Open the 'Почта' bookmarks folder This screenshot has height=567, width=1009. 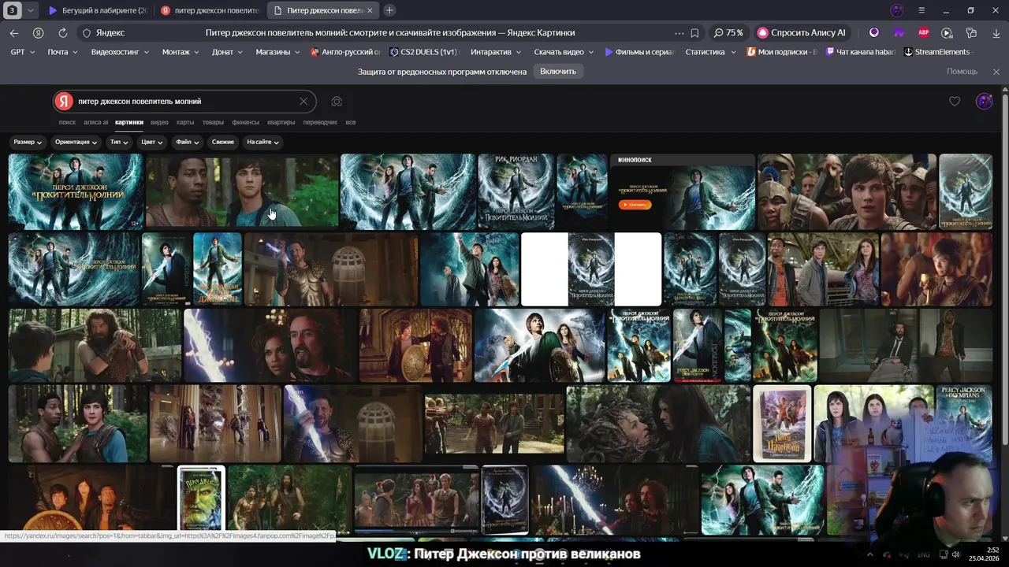click(x=62, y=52)
